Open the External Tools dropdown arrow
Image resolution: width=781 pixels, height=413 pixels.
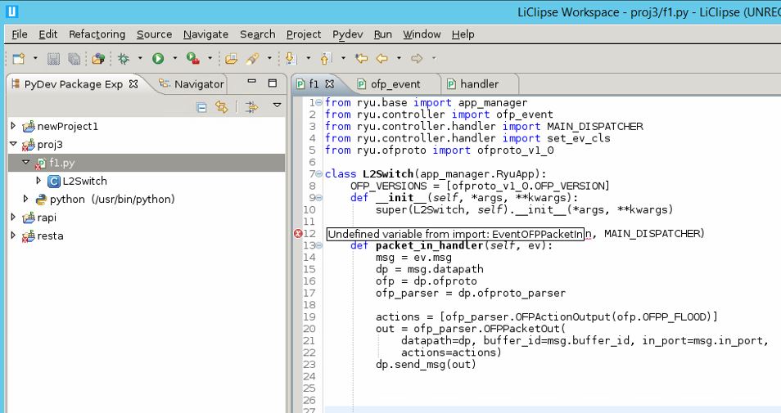coord(210,59)
